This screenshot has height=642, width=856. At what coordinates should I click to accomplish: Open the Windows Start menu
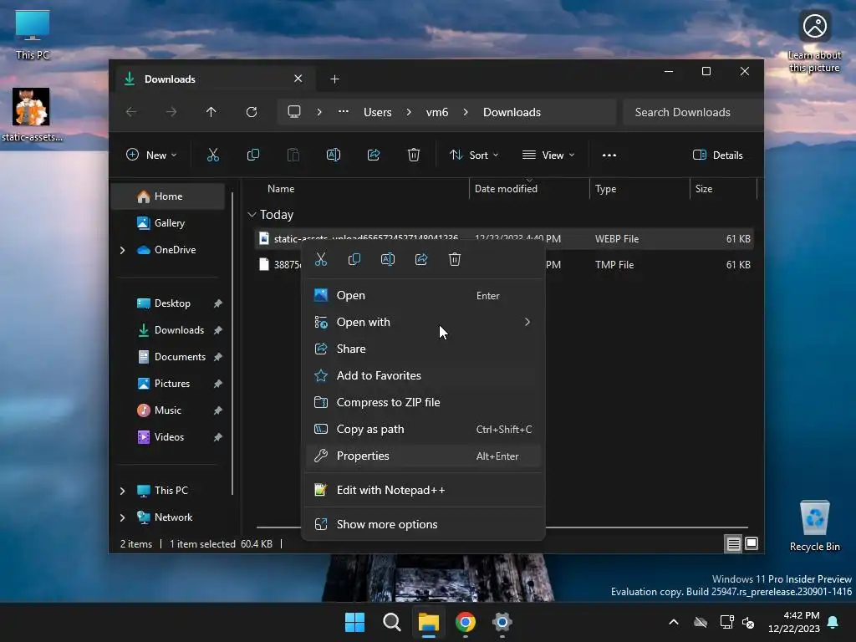pos(354,622)
